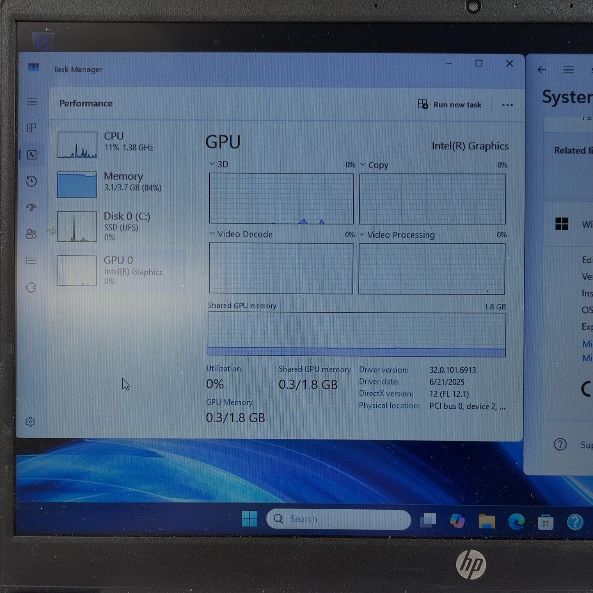Close the Task Manager window
593x593 pixels.
click(510, 64)
